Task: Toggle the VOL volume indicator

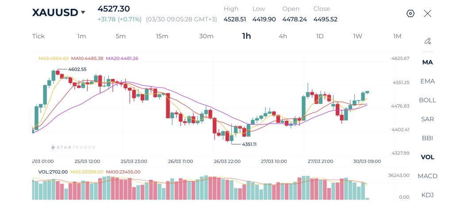Action: coord(427,157)
